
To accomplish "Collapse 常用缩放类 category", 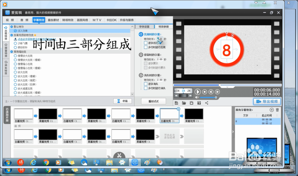I will 12,52.
